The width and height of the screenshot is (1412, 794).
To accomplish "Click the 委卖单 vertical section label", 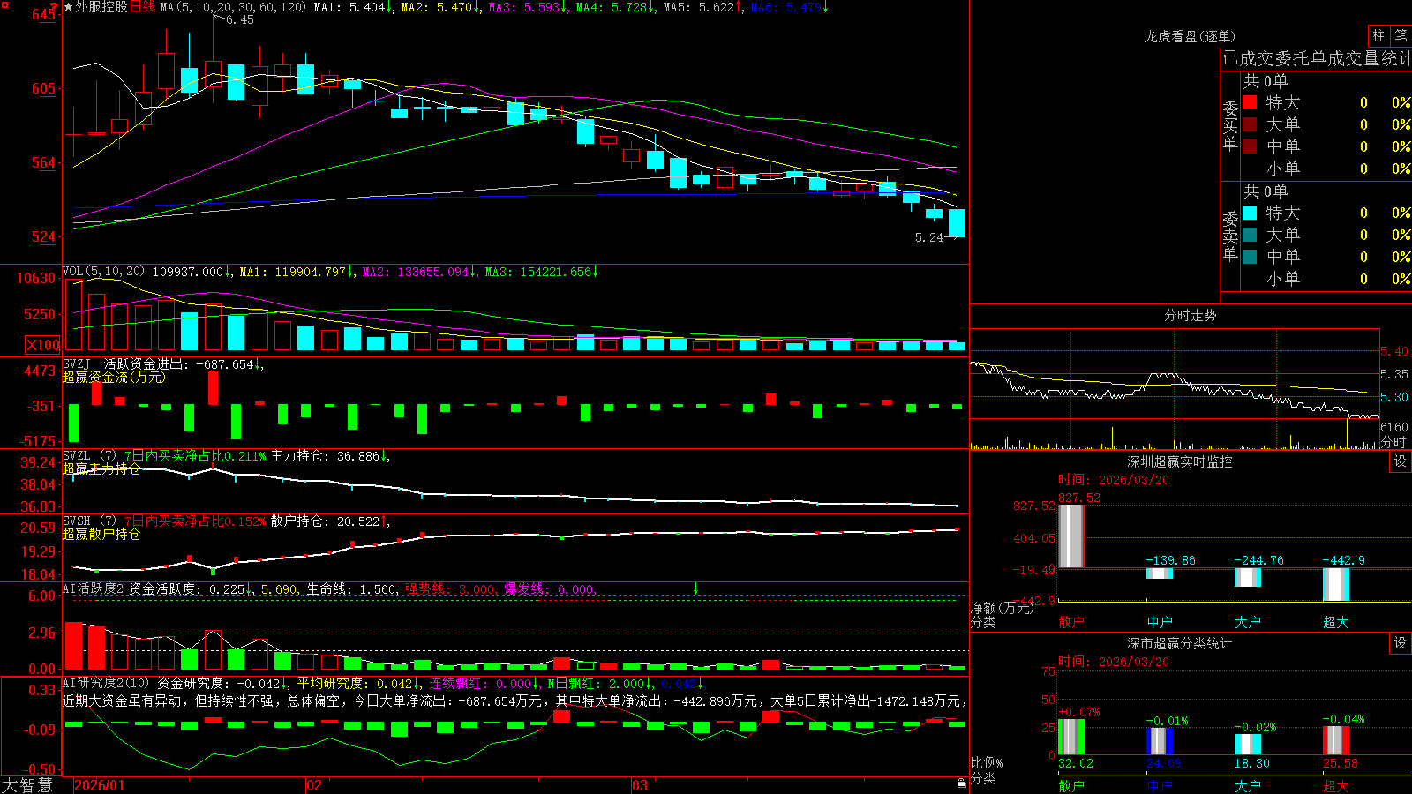I will point(1230,236).
